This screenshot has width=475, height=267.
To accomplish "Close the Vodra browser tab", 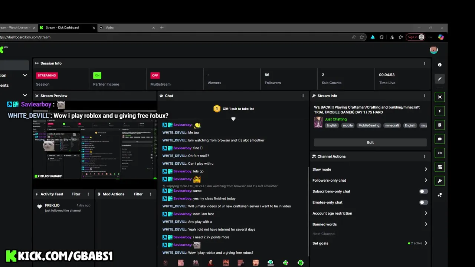I will [153, 27].
